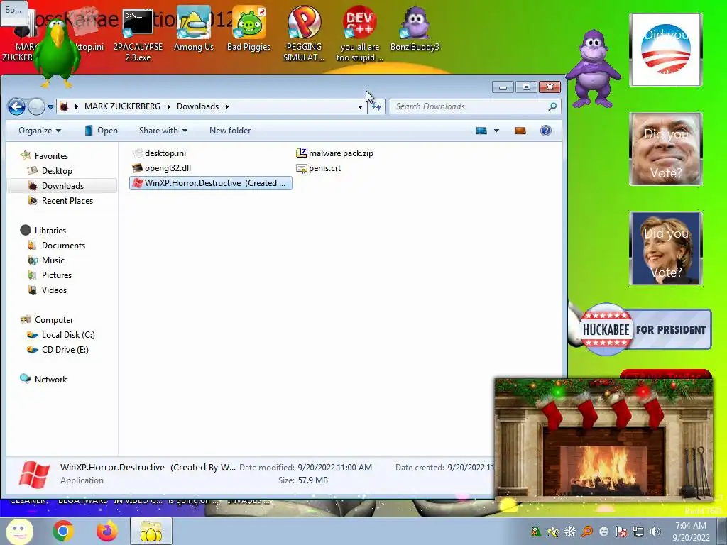Screen dimensions: 727x545
Task: Select Network in the navigation pane
Action: pyautogui.click(x=50, y=380)
